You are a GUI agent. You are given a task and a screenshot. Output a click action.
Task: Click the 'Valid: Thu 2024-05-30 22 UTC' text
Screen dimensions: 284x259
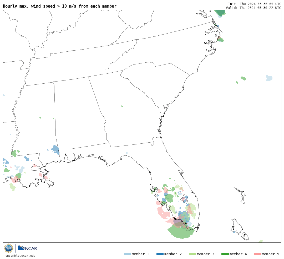point(253,8)
